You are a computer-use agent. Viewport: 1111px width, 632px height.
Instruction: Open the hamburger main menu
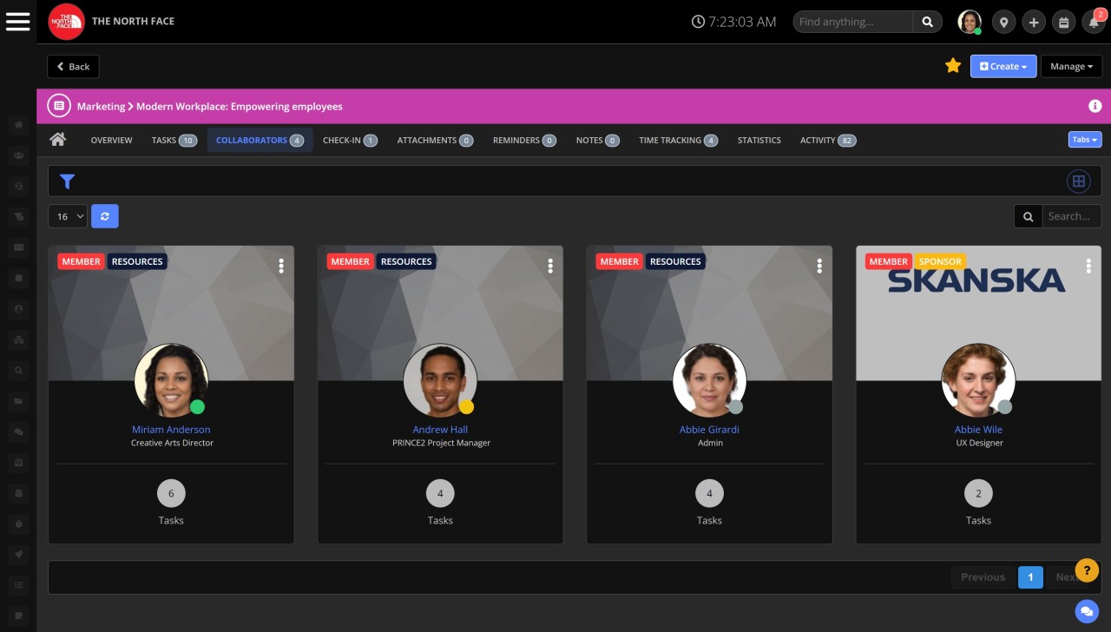[17, 22]
